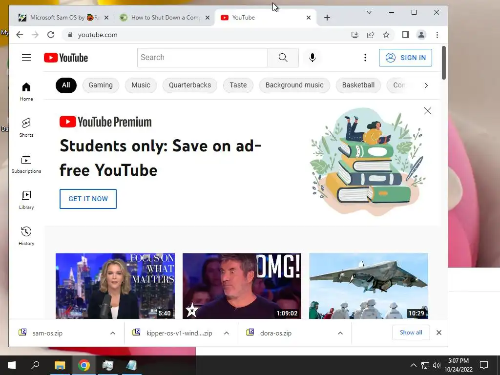Close the How to Shut Down tab

tap(208, 18)
